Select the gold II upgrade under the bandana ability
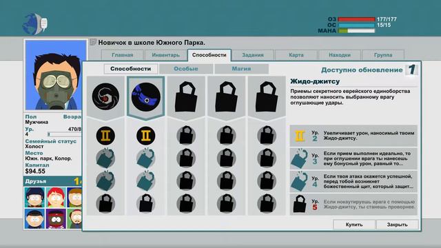This screenshot has height=248, width=441. coord(145,136)
